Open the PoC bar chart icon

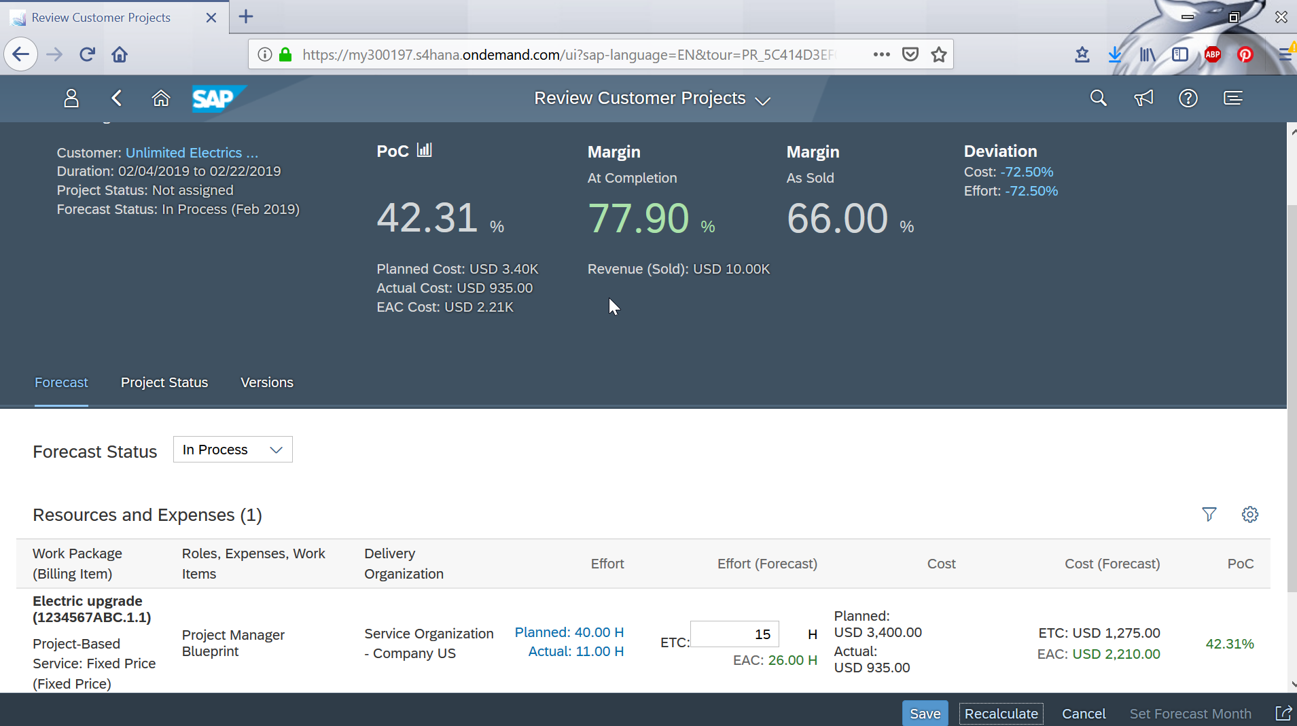point(424,149)
